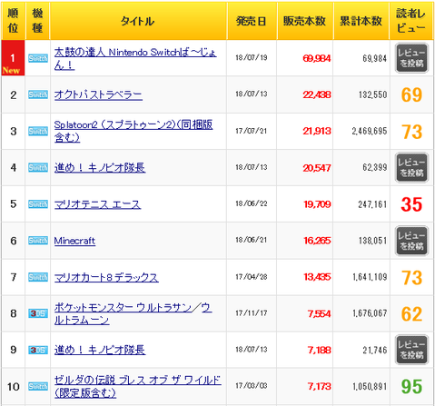
Task: Click sales figure 20,547
Action: coord(317,168)
